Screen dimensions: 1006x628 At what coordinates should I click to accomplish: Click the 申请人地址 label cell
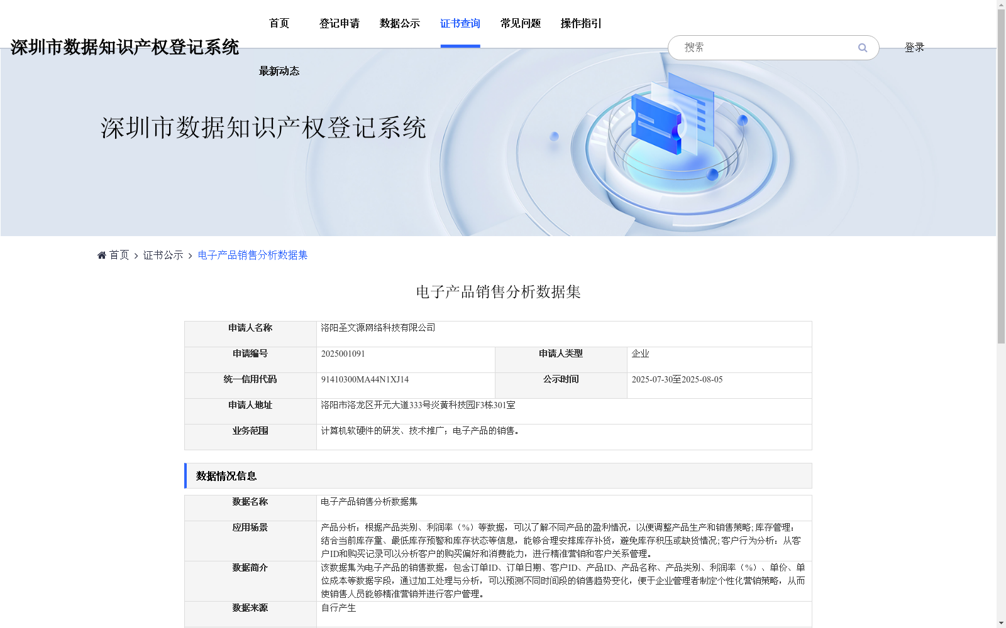(x=250, y=411)
